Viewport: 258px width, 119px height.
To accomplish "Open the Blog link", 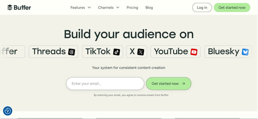I will (x=149, y=8).
